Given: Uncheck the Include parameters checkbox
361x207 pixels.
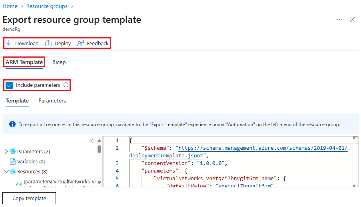Looking at the screenshot, I should click(x=10, y=85).
